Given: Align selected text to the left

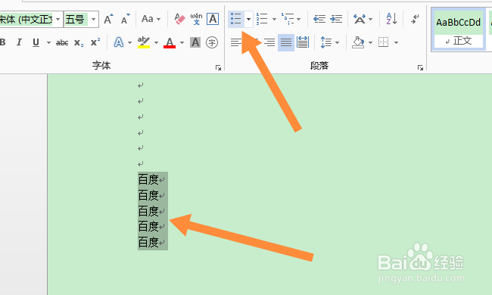Looking at the screenshot, I should 236,42.
